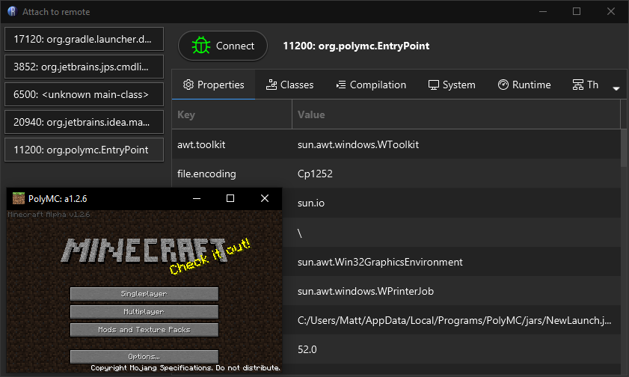Open Mods and Texture Packs
The width and height of the screenshot is (629, 377).
144,330
